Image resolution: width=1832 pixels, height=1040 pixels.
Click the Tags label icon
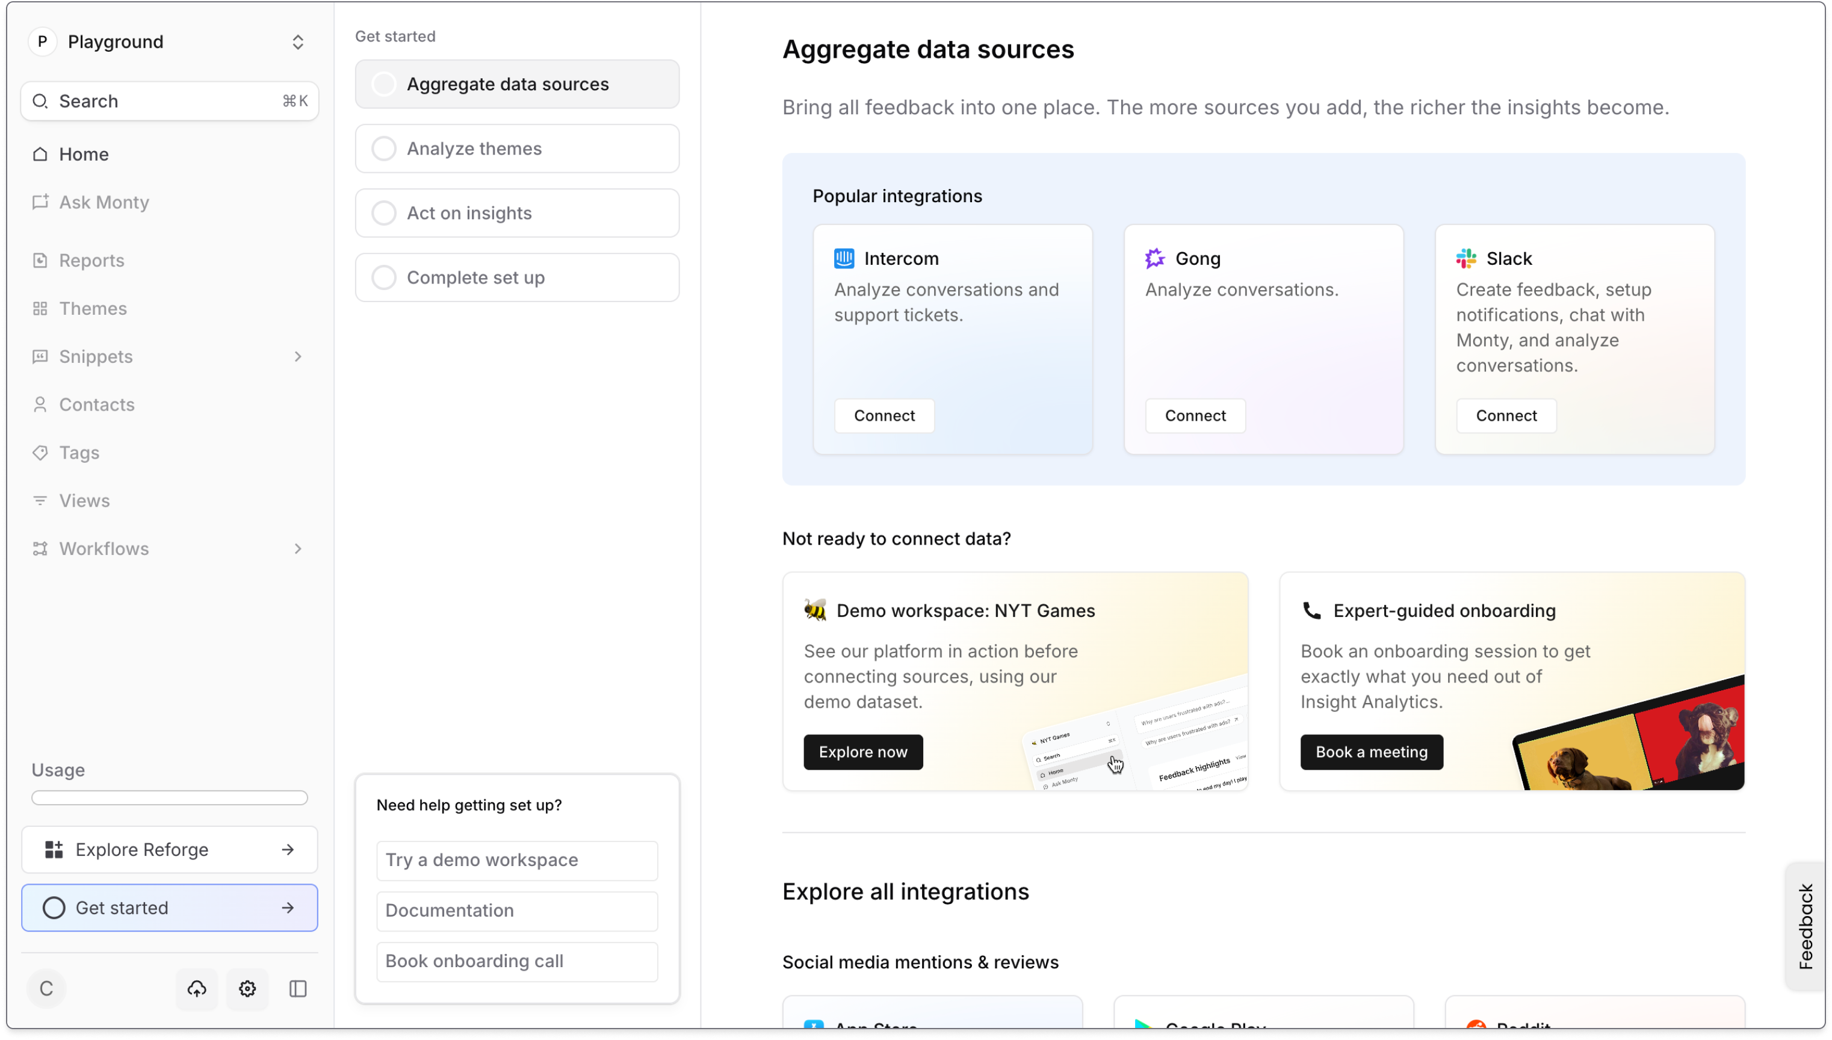40,453
